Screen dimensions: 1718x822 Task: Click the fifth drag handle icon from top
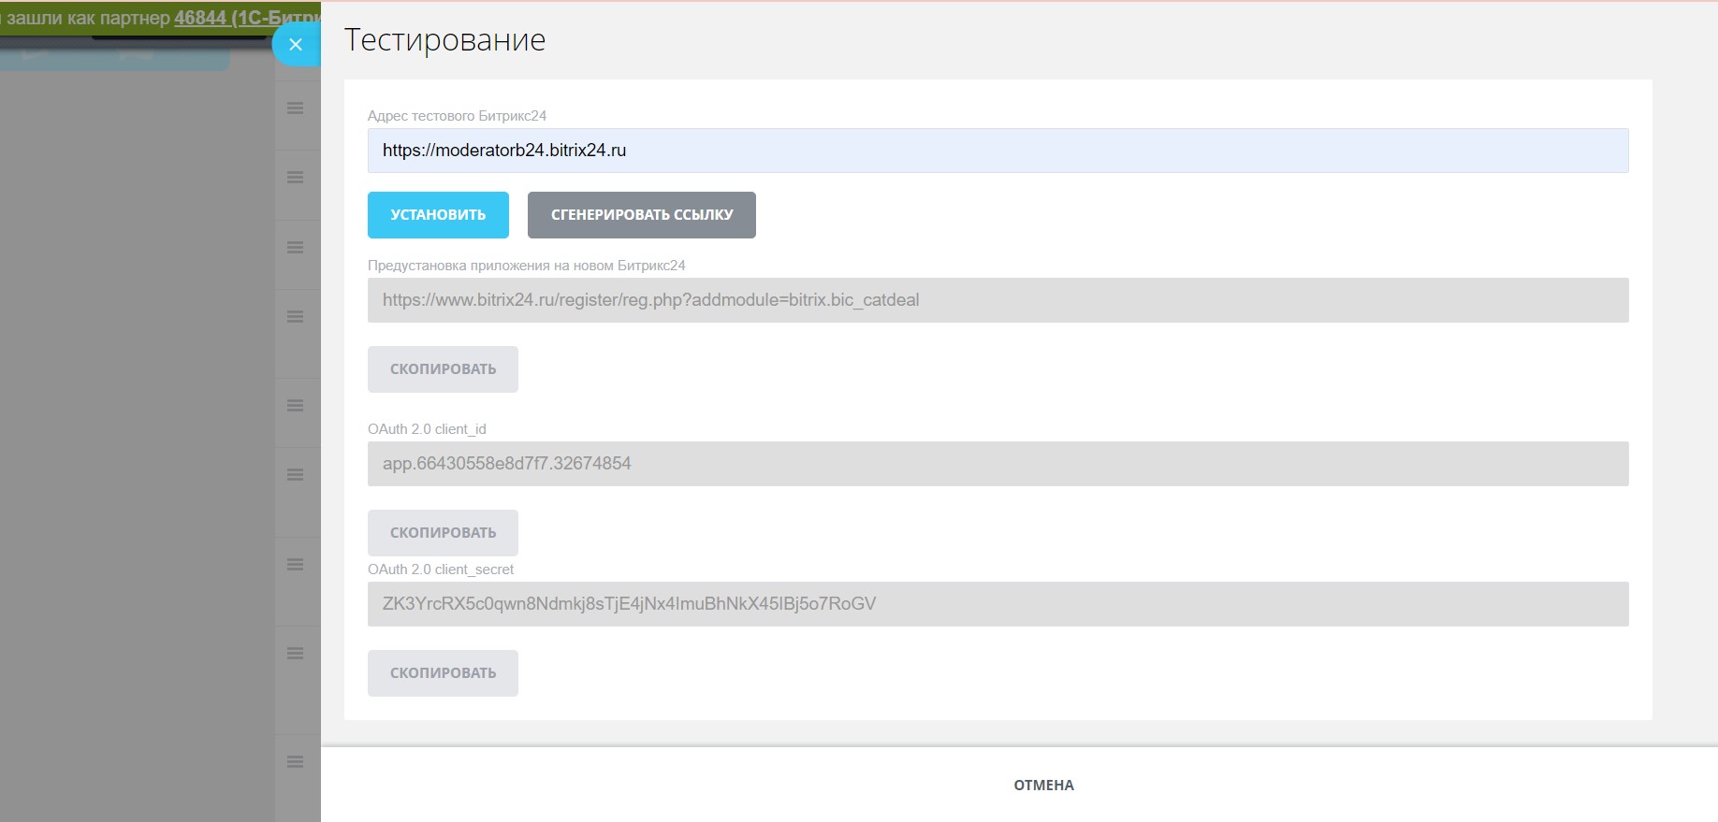tap(295, 406)
